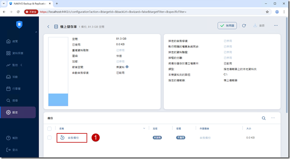Click the restore icon beside 自我備份 name
The width and height of the screenshot is (290, 159).
(x=62, y=138)
